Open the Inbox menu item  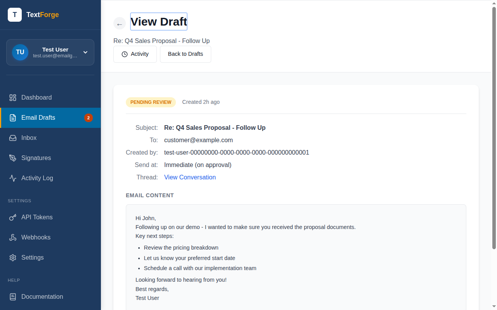pos(50,138)
